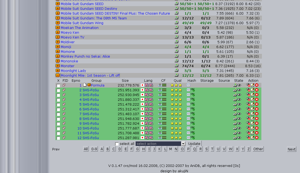Viewport: 300px width, 173px height.
Task: Click the red remove icon for episode 1
Action: (x=257, y=85)
